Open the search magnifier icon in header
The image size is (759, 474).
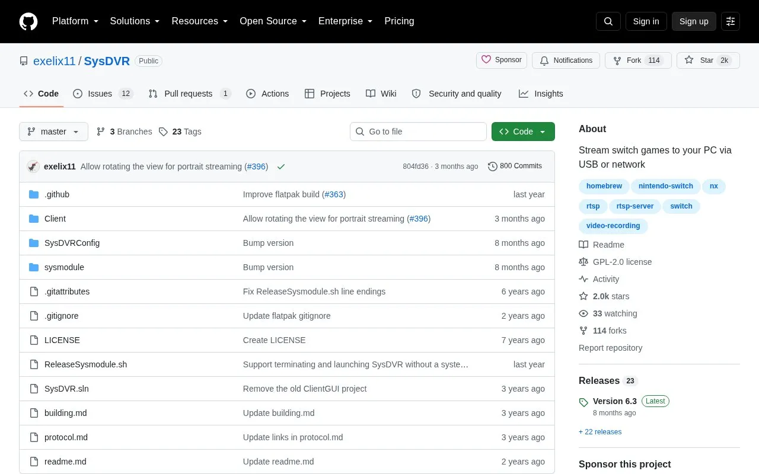click(x=608, y=21)
